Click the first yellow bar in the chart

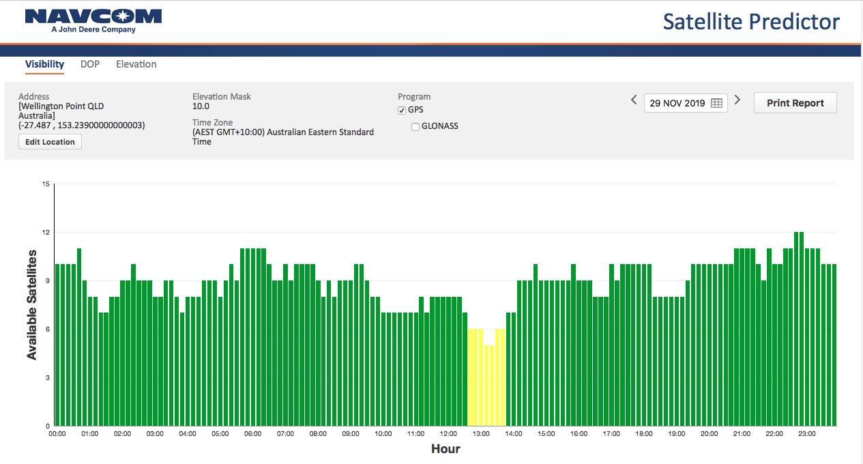pos(471,377)
